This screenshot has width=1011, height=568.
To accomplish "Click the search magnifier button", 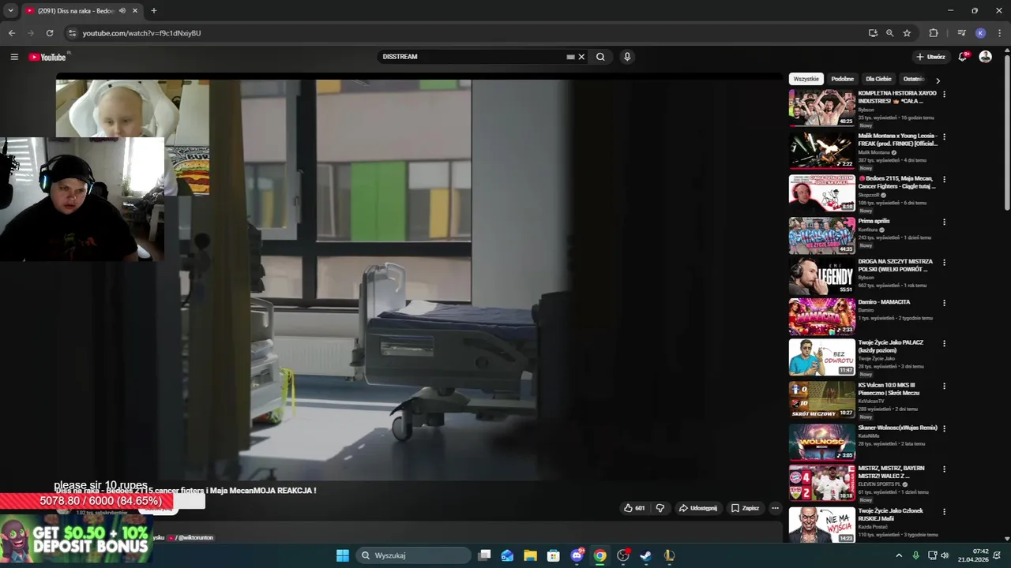I will coord(600,57).
